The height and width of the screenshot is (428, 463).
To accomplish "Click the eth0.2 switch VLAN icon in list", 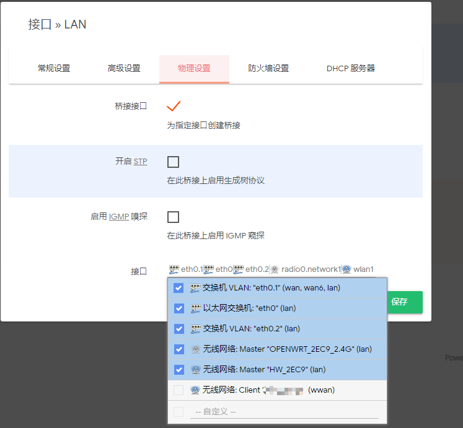I will click(x=195, y=329).
